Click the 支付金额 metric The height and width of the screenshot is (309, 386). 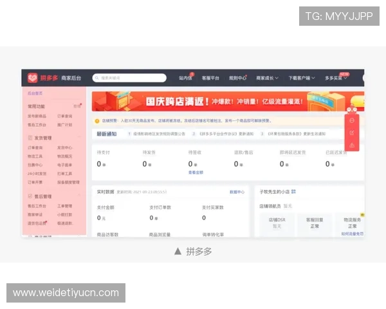click(x=106, y=207)
